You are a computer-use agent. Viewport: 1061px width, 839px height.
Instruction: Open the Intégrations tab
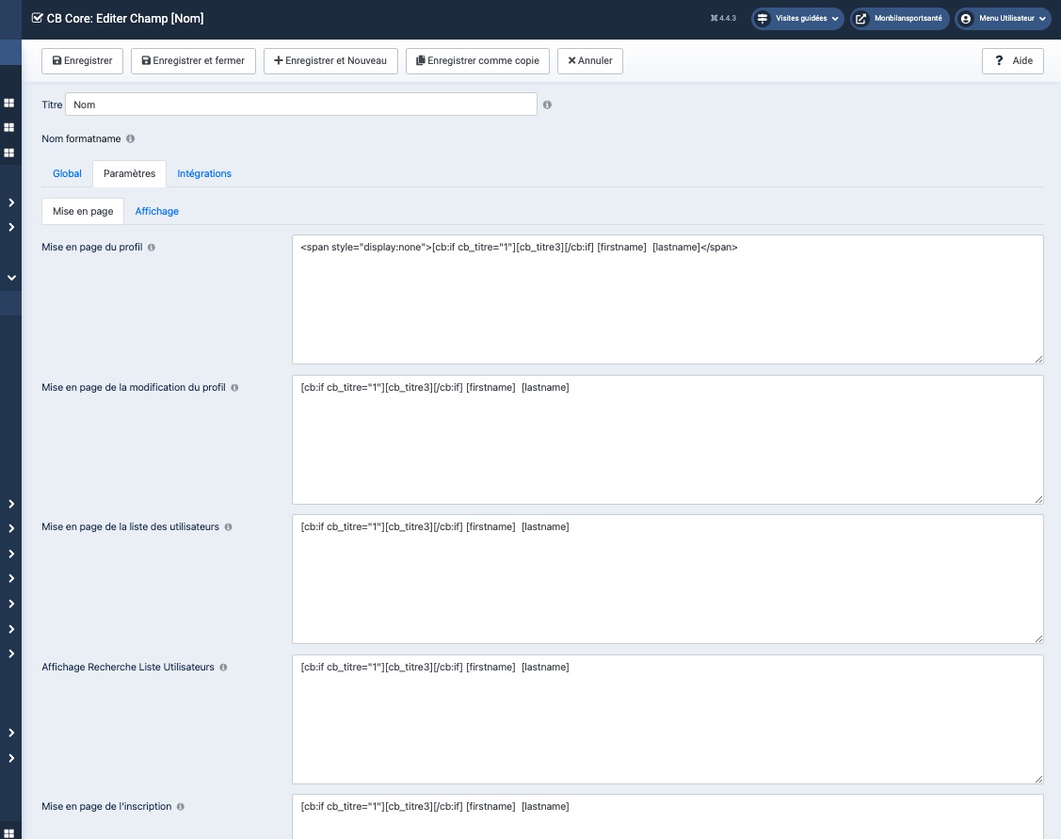click(x=204, y=174)
